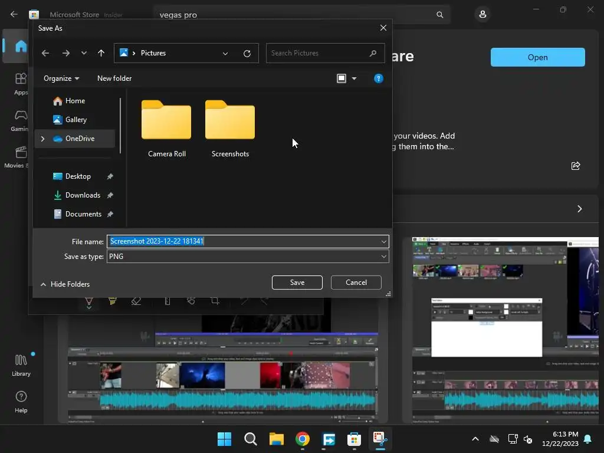
Task: Open Gallery in the navigation pane
Action: pos(75,120)
